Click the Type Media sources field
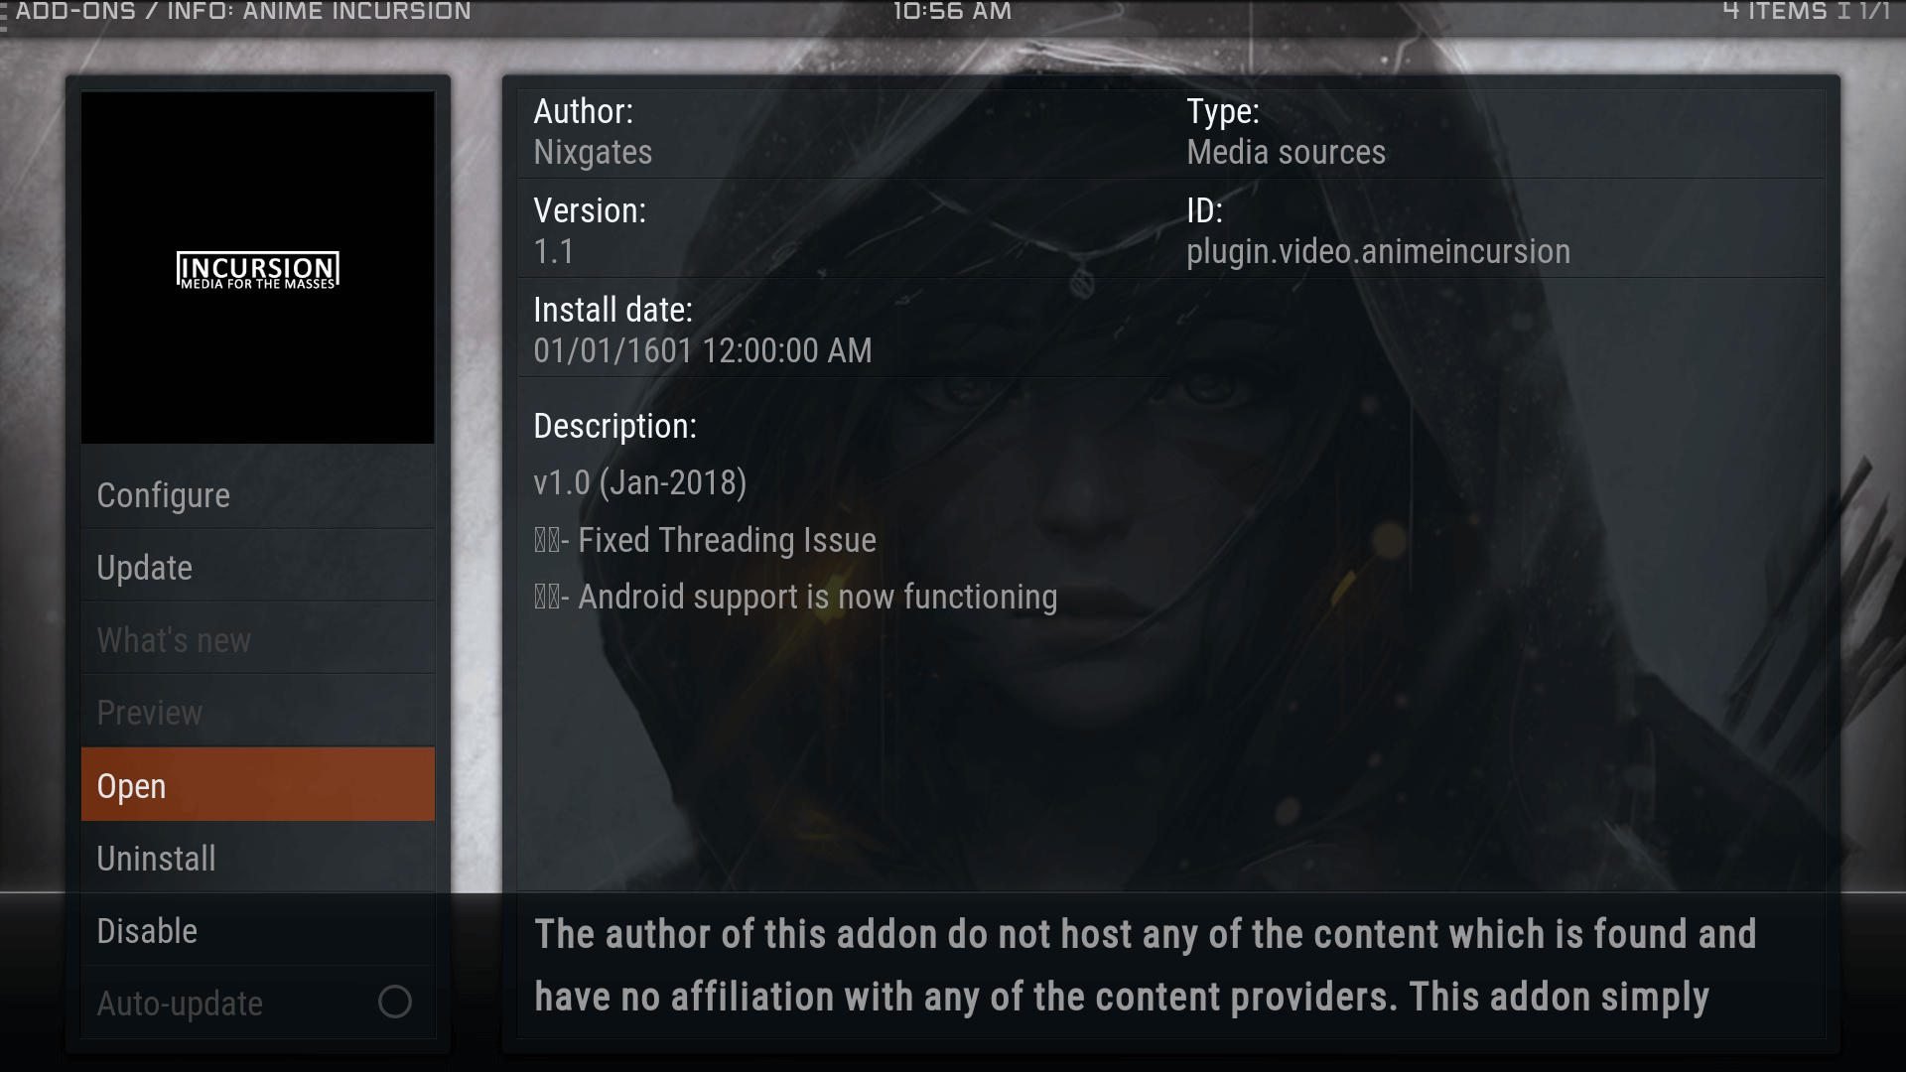This screenshot has height=1072, width=1906. (1286, 152)
